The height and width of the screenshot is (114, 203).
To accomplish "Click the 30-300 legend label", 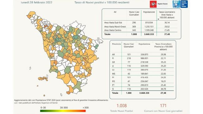I will tap(64, 107).
